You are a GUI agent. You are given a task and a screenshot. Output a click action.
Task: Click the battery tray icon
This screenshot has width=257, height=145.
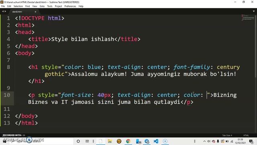click(x=227, y=141)
